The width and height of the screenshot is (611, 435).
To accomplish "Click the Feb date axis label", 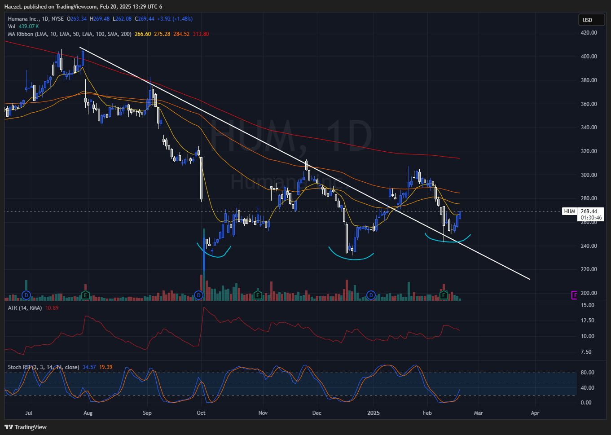I will point(427,413).
